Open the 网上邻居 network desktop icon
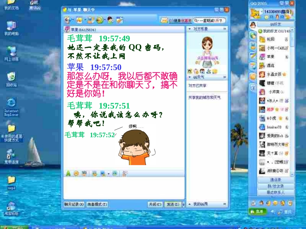This screenshot has width=306, height=229. coord(11,54)
